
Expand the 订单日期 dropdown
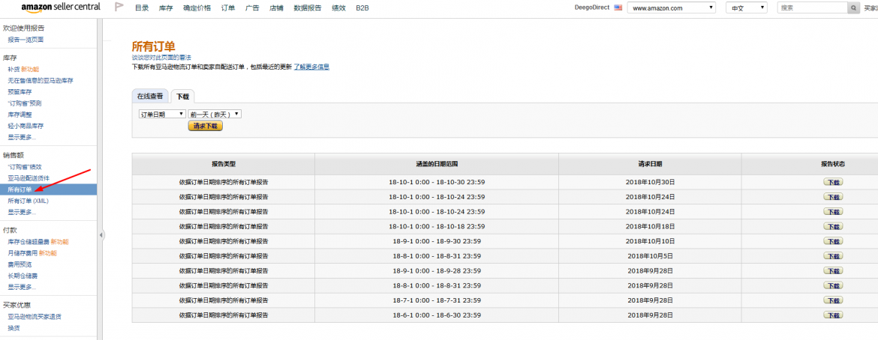tap(162, 114)
